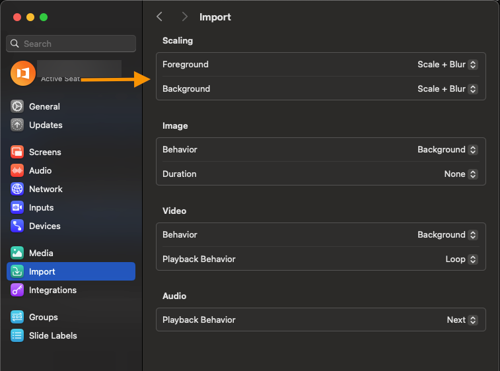Click the Scaling section heading
500x371 pixels.
178,40
